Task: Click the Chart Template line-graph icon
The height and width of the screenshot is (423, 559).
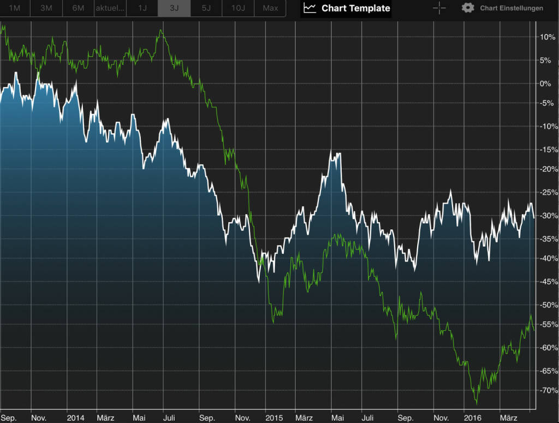Action: [310, 8]
